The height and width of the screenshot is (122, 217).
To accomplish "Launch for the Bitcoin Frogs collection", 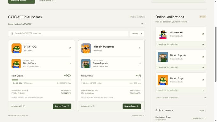I will [x=181, y=90].
